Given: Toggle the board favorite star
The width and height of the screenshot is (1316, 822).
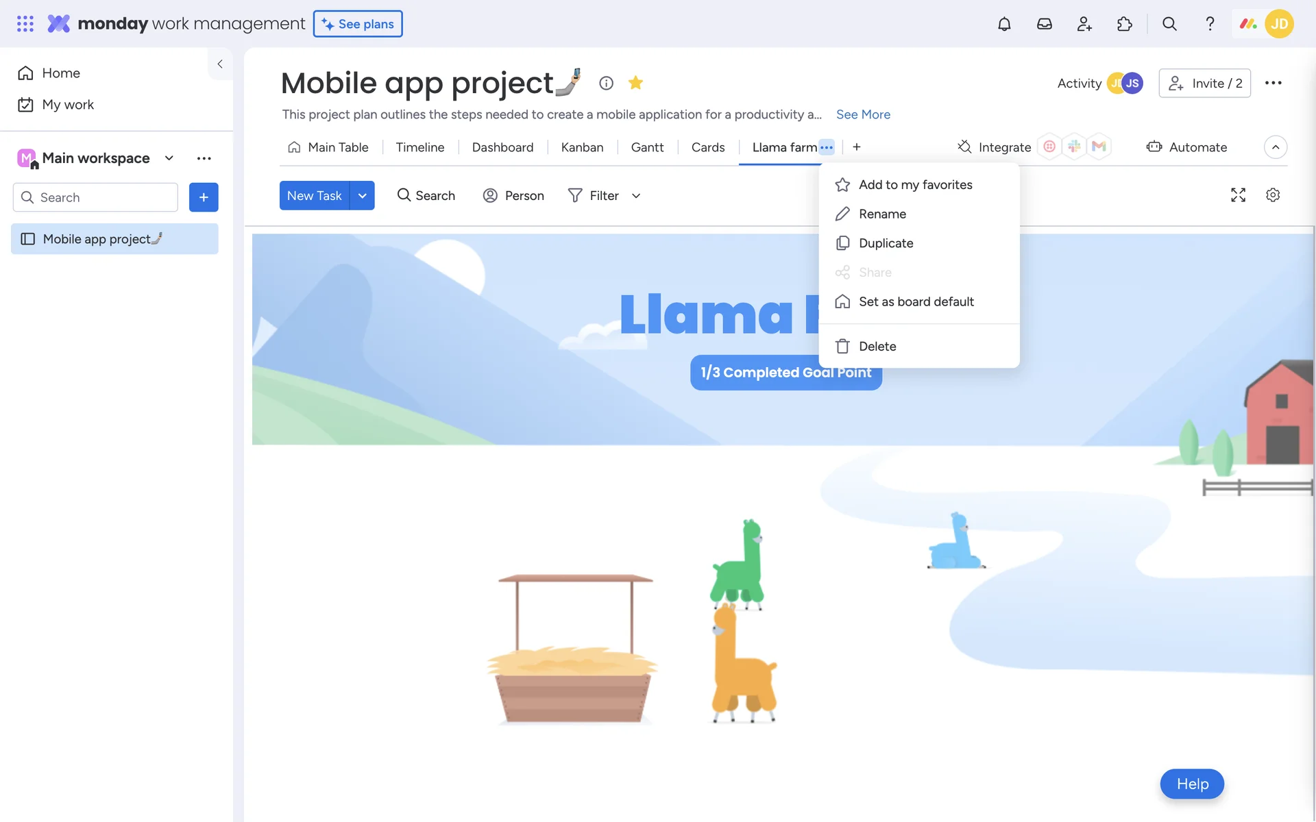Looking at the screenshot, I should tap(635, 83).
